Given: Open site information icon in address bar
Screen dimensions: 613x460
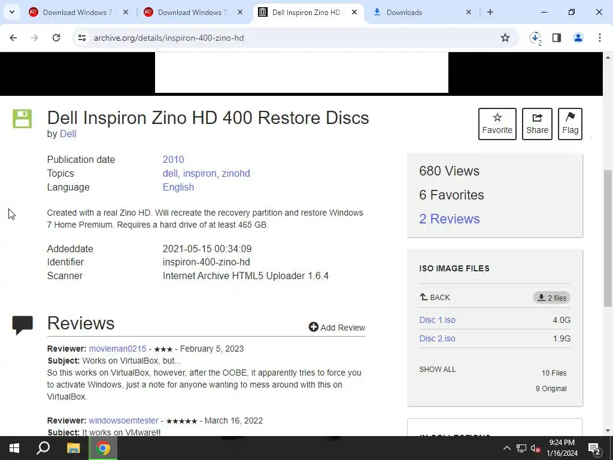Looking at the screenshot, I should pyautogui.click(x=82, y=38).
